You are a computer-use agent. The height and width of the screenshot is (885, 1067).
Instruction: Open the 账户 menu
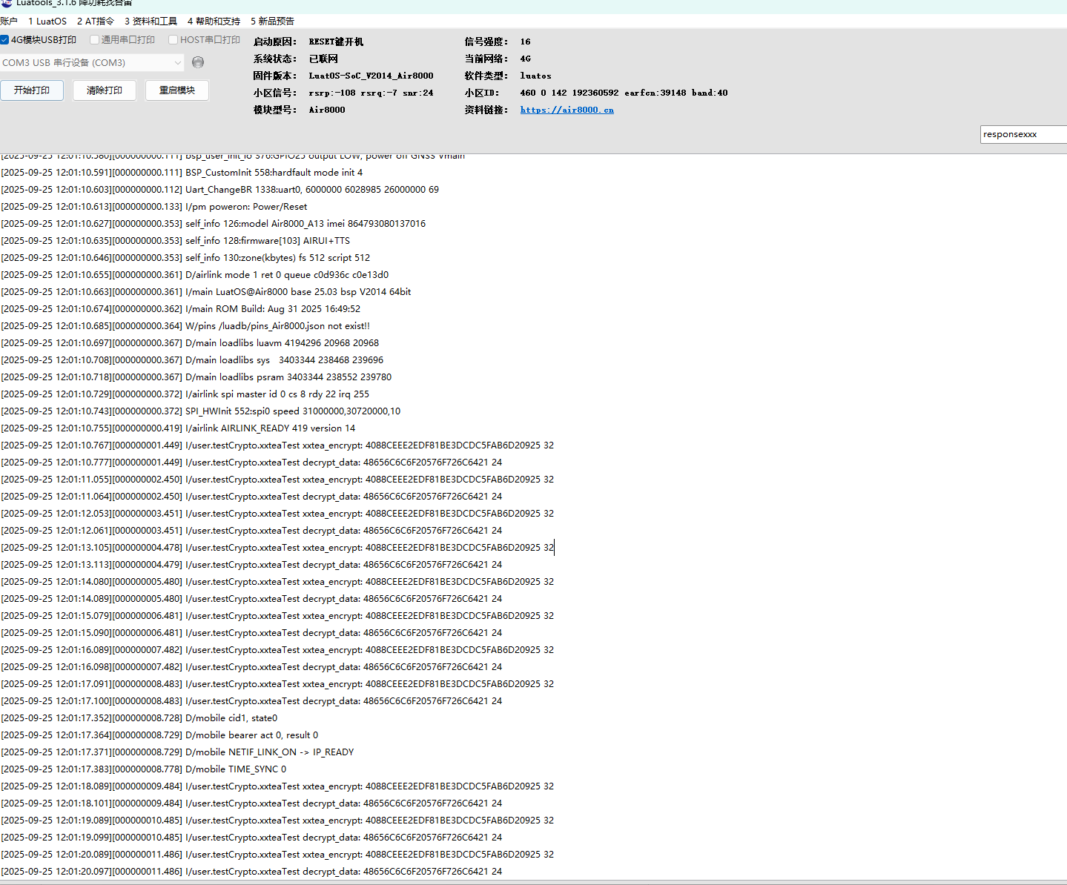pos(9,21)
